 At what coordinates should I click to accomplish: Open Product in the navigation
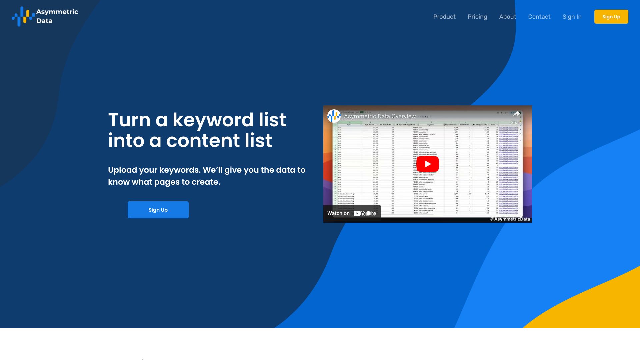(x=444, y=17)
